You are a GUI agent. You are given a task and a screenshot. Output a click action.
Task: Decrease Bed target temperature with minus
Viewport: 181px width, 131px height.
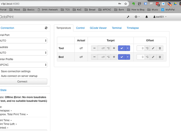tap(94, 57)
